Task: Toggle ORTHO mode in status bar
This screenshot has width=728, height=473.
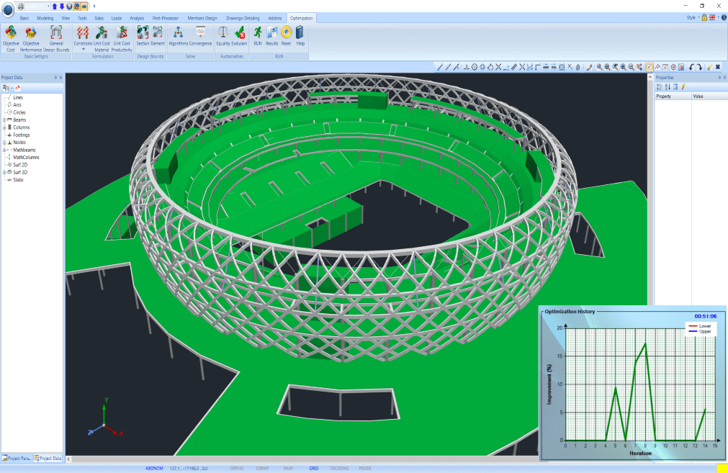Action: point(237,469)
